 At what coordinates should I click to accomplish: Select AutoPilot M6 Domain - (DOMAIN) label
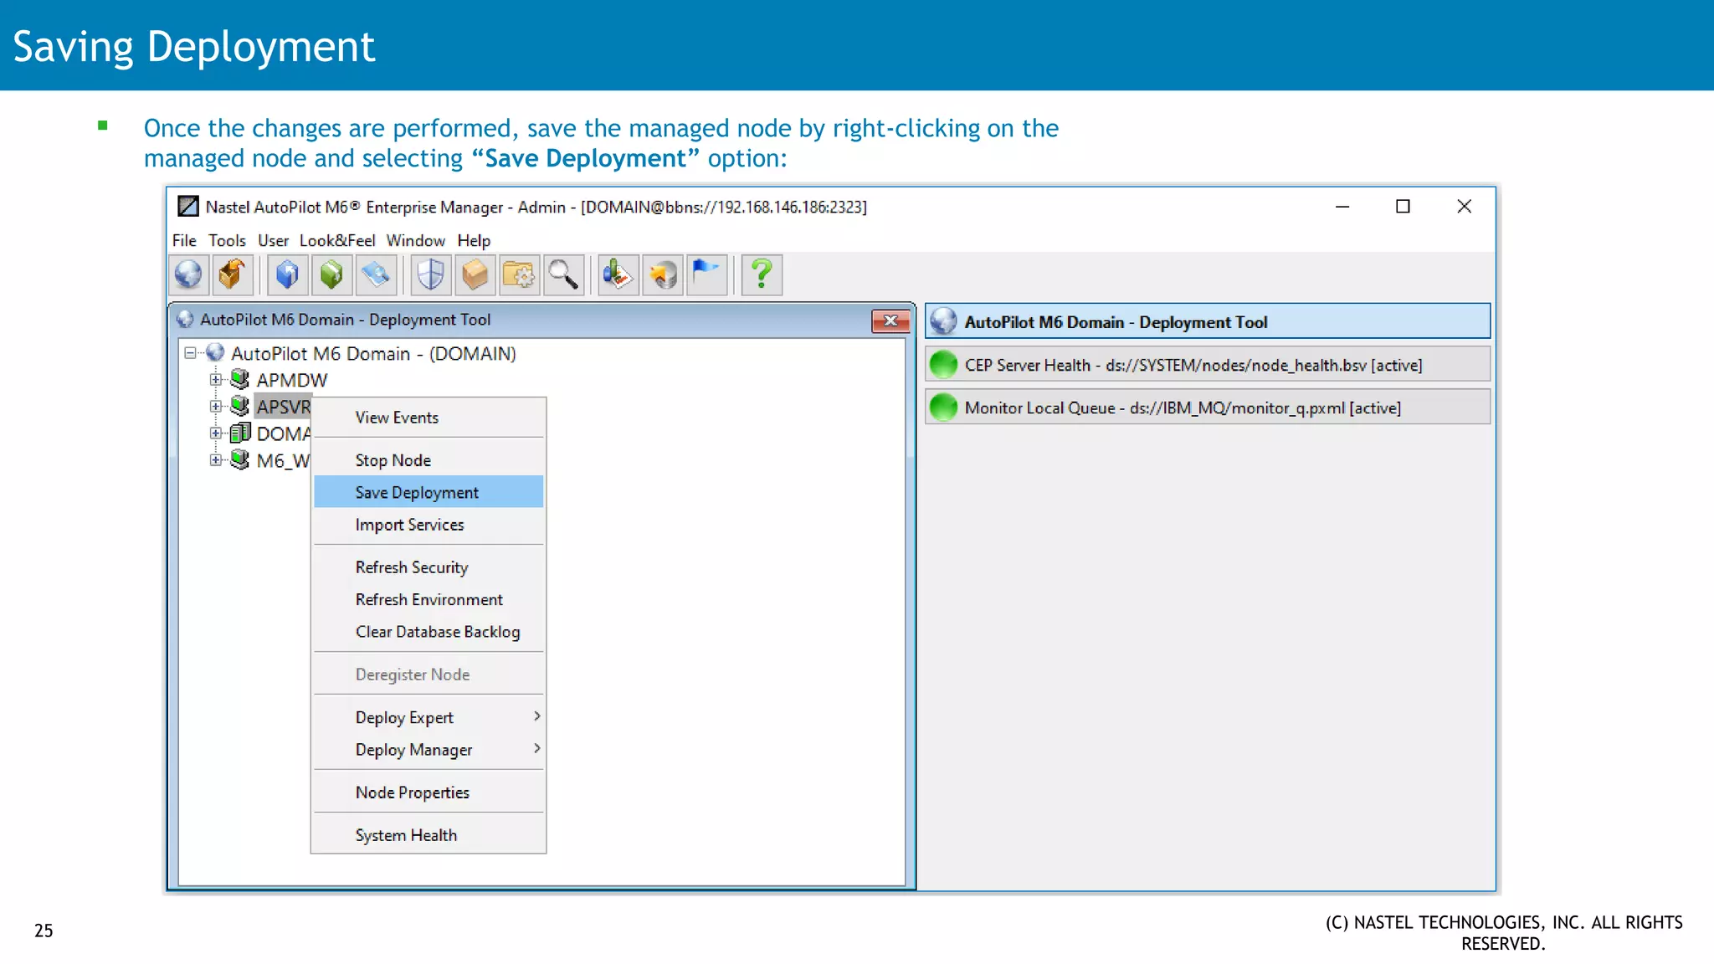coord(373,353)
